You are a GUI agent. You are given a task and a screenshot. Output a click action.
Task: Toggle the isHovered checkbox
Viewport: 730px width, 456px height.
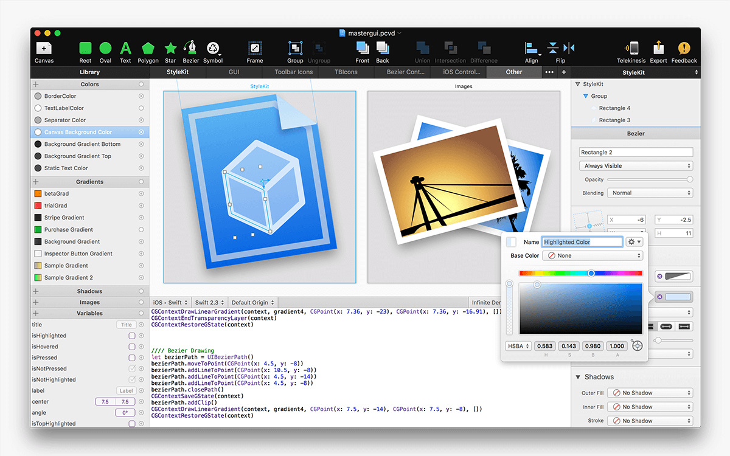tap(132, 347)
